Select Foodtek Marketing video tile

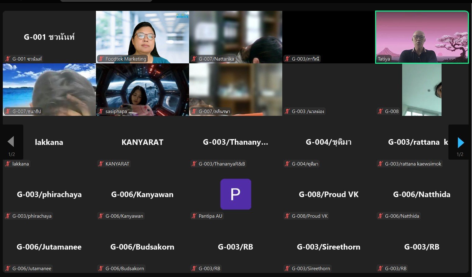(143, 37)
